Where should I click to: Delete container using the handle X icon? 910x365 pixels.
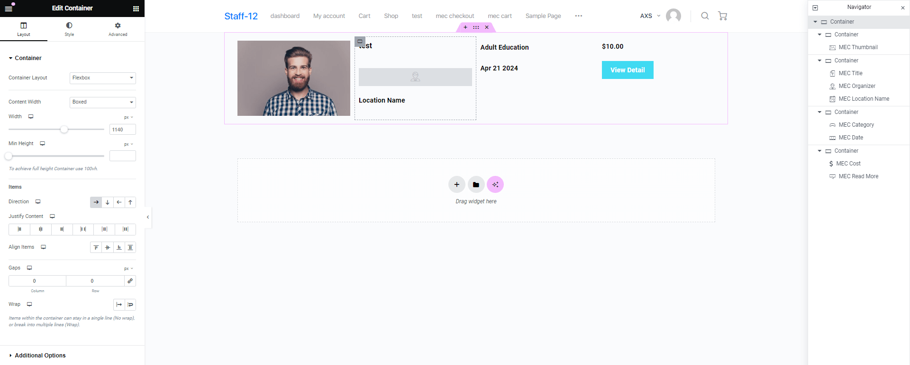point(487,27)
